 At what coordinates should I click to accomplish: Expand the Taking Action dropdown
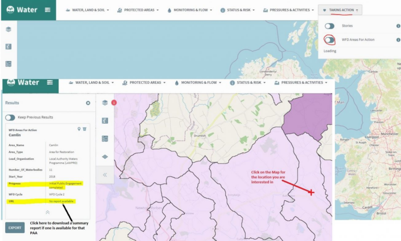[340, 10]
